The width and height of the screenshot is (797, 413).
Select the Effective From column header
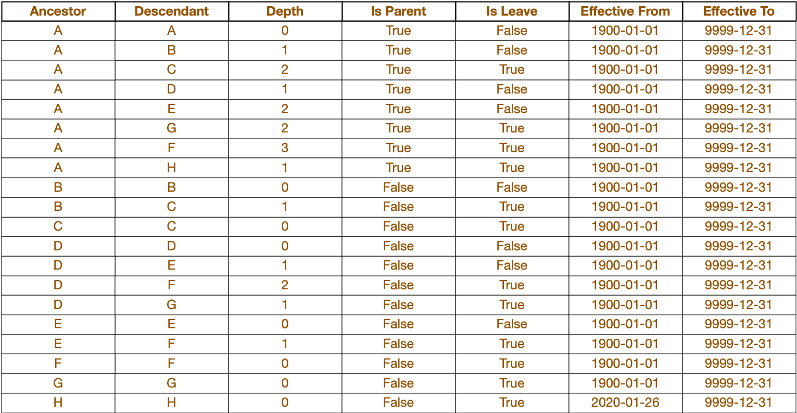(x=625, y=11)
